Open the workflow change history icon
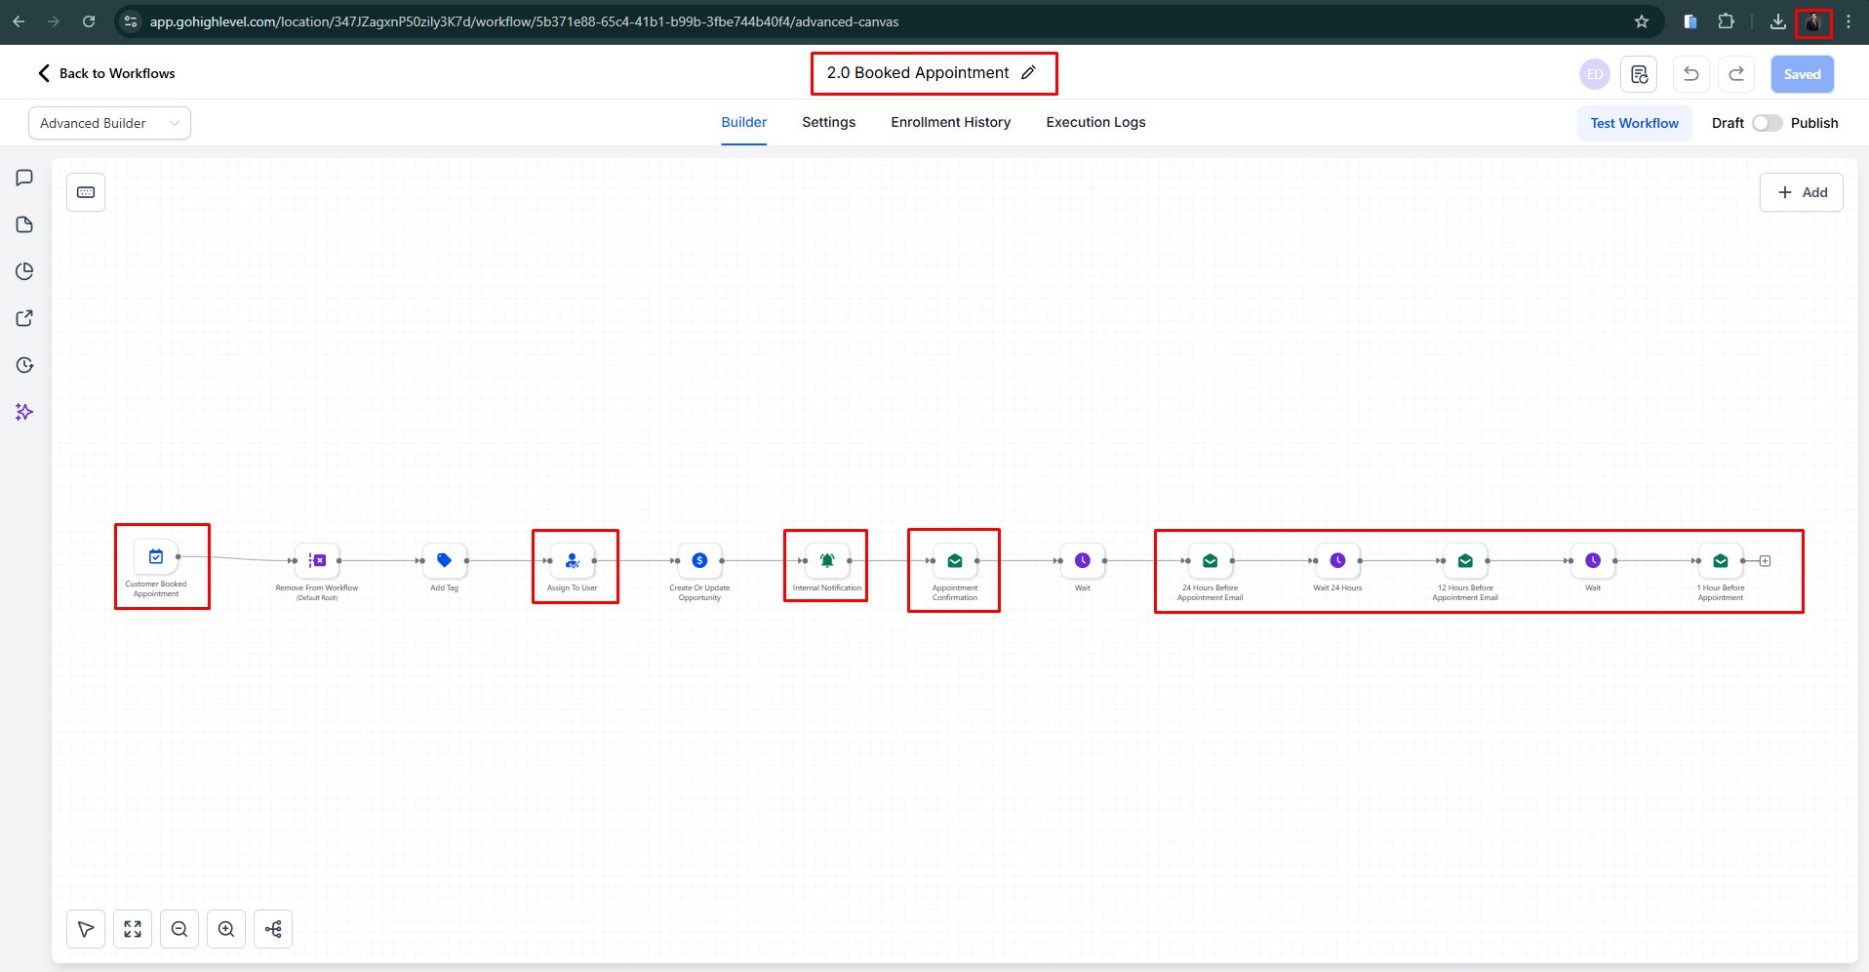This screenshot has height=972, width=1869. pos(1639,74)
